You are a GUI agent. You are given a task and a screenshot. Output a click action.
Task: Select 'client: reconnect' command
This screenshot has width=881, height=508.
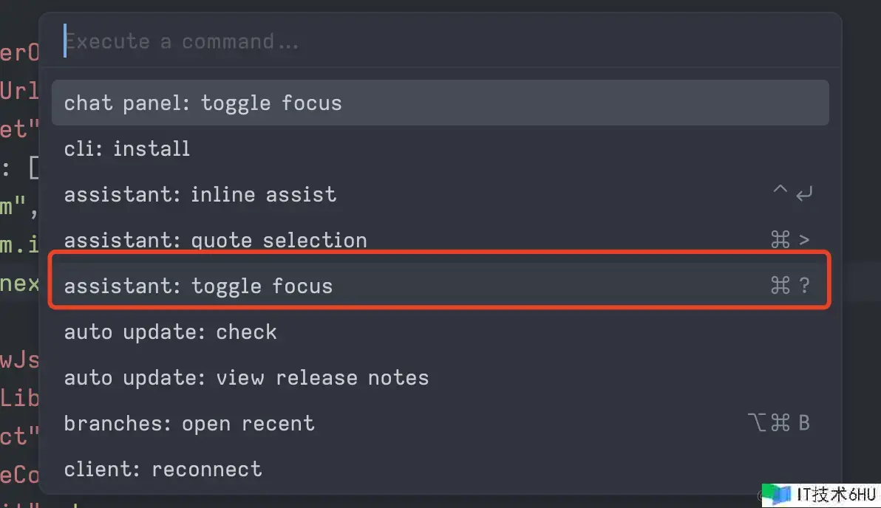click(x=440, y=470)
